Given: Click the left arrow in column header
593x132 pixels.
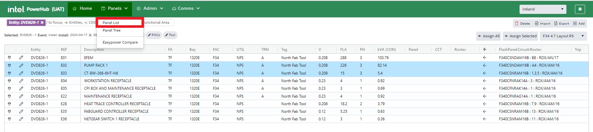Looking at the screenshot, I should pyautogui.click(x=484, y=50).
